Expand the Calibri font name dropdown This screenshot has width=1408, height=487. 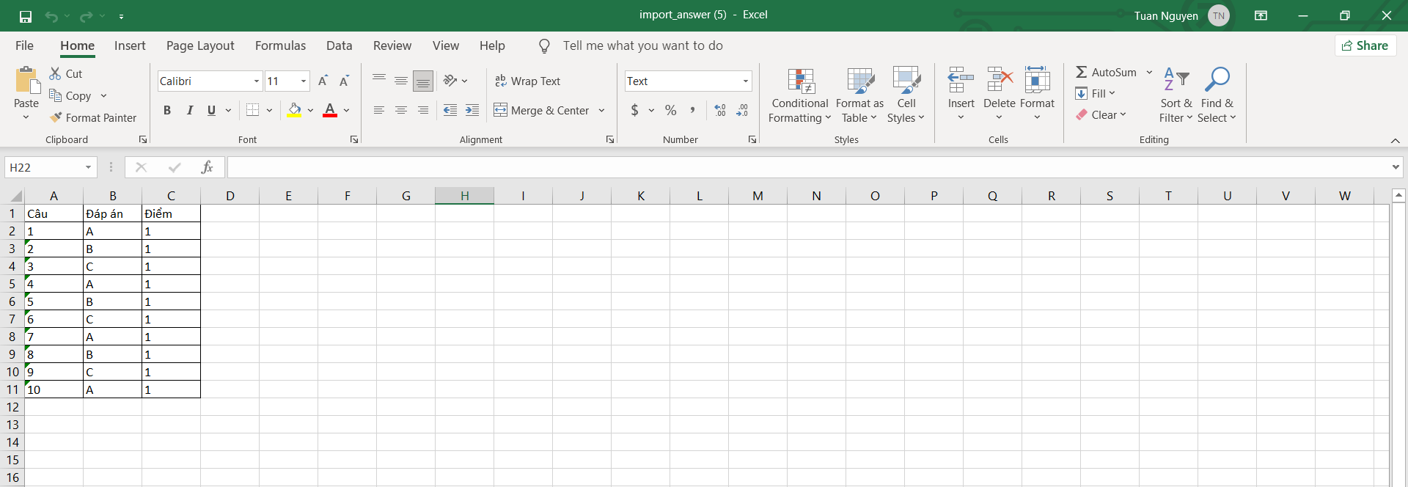click(x=257, y=81)
